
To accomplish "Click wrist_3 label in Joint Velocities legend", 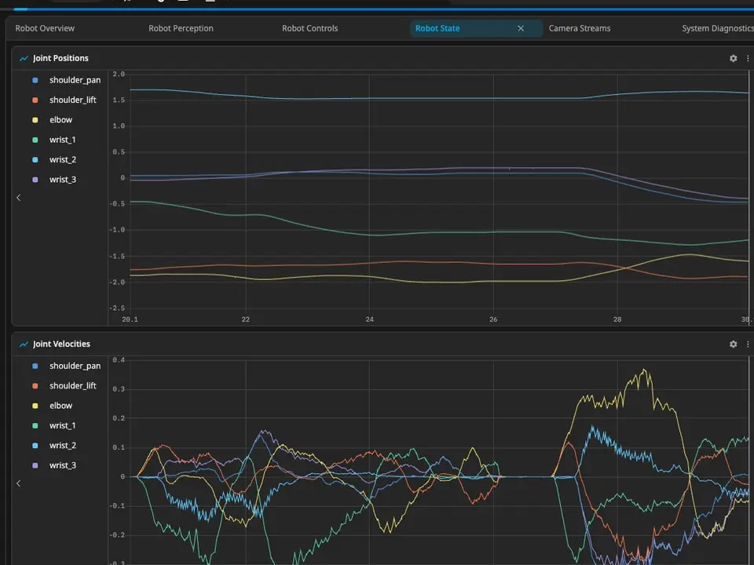I will point(63,465).
